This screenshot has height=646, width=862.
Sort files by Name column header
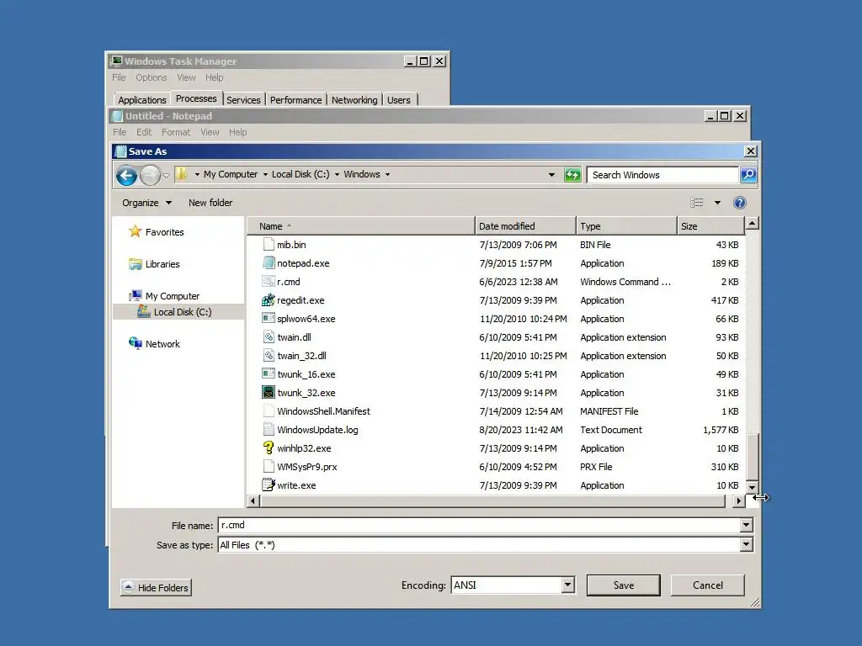[x=361, y=225]
